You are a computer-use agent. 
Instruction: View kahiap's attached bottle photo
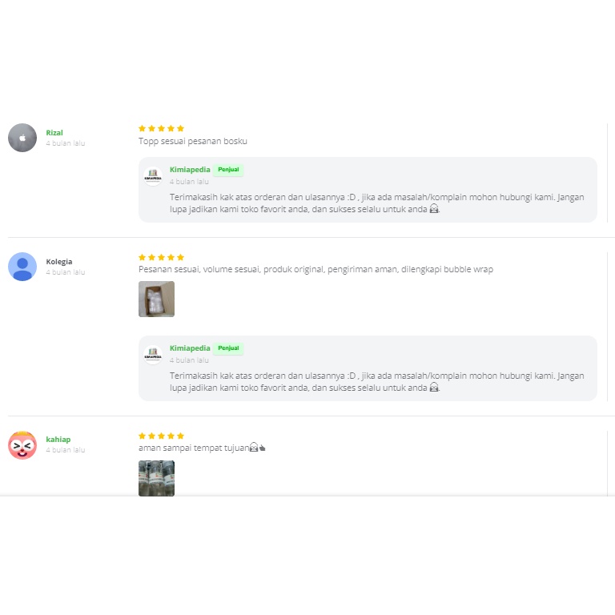[x=156, y=478]
